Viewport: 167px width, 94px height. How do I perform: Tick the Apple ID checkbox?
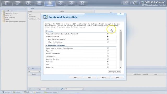[108, 51]
